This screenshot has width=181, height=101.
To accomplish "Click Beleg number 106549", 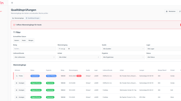I will [x=63, y=76].
